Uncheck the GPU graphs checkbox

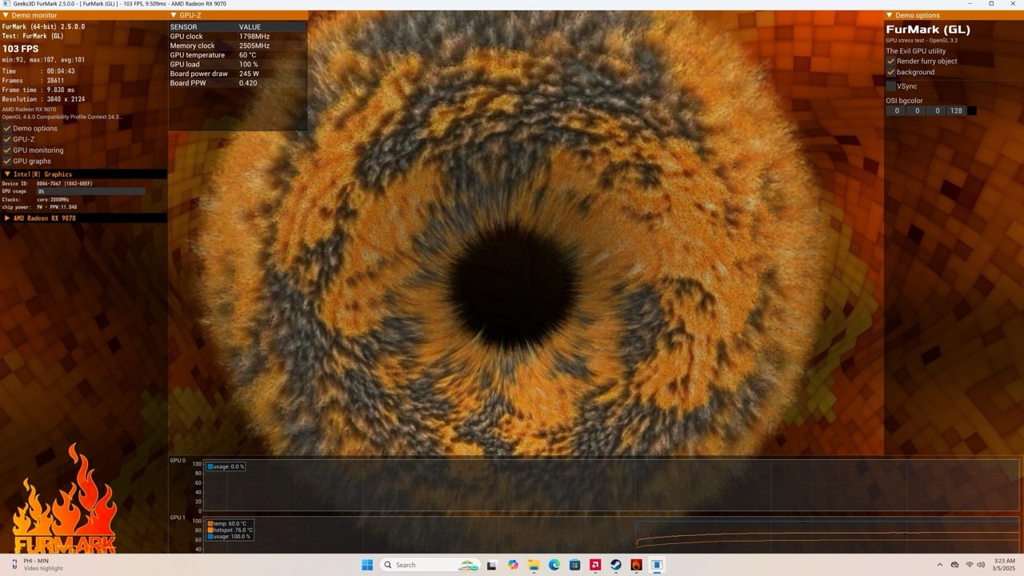click(7, 161)
